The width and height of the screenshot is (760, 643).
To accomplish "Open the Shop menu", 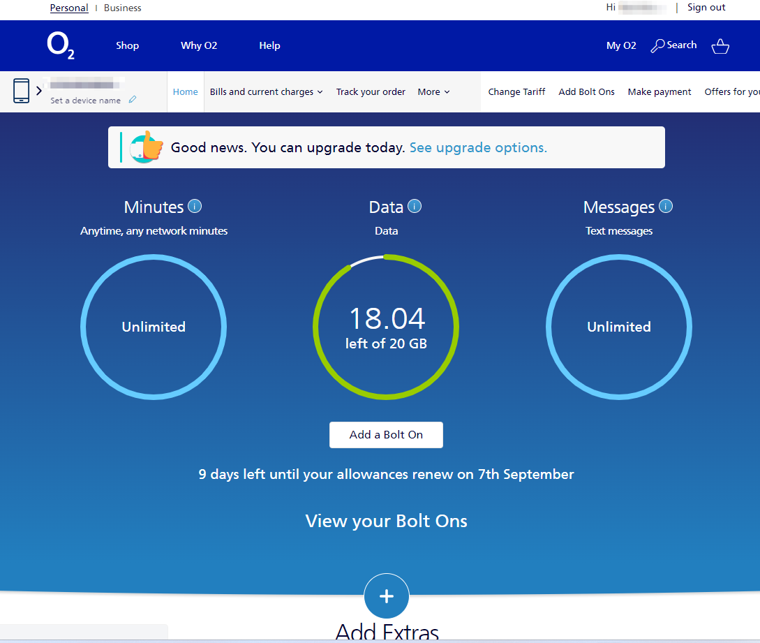I will [128, 45].
